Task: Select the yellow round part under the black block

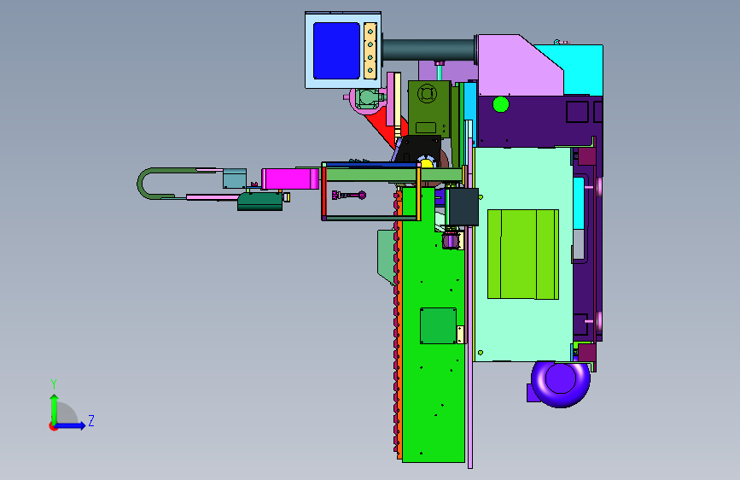Action: point(426,163)
